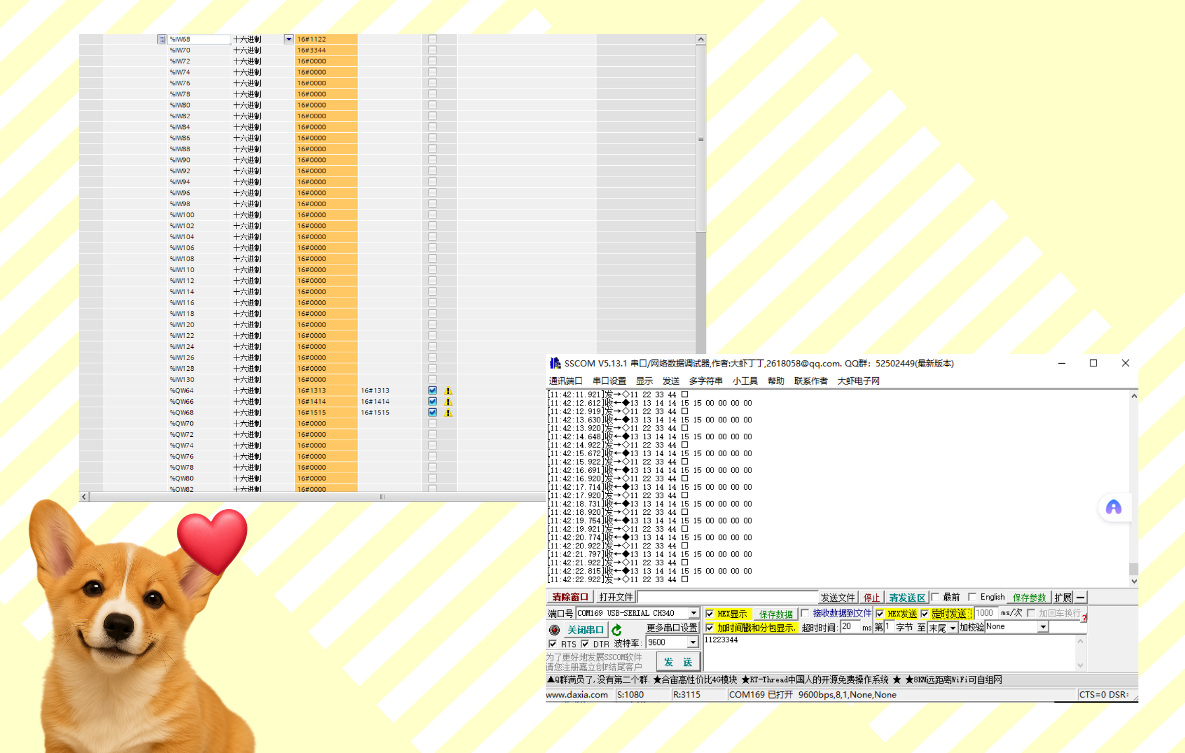Click the red record indicator icon
Screen dimensions: 1185x753
[x=554, y=630]
